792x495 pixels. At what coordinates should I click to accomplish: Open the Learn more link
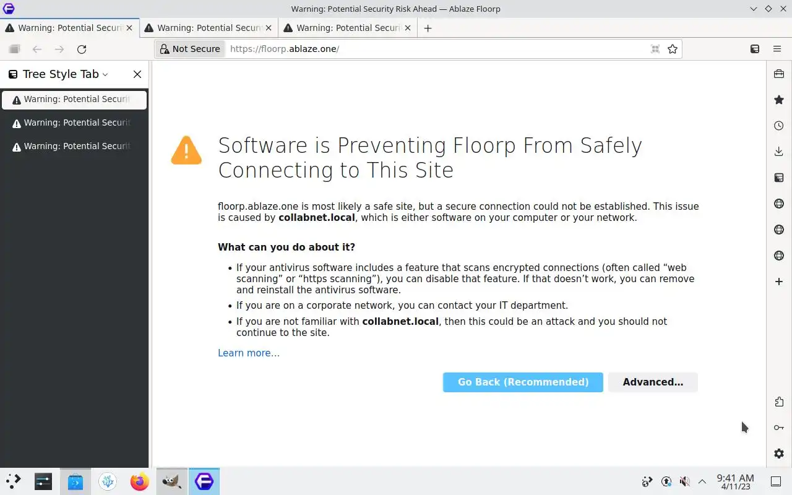(x=249, y=353)
